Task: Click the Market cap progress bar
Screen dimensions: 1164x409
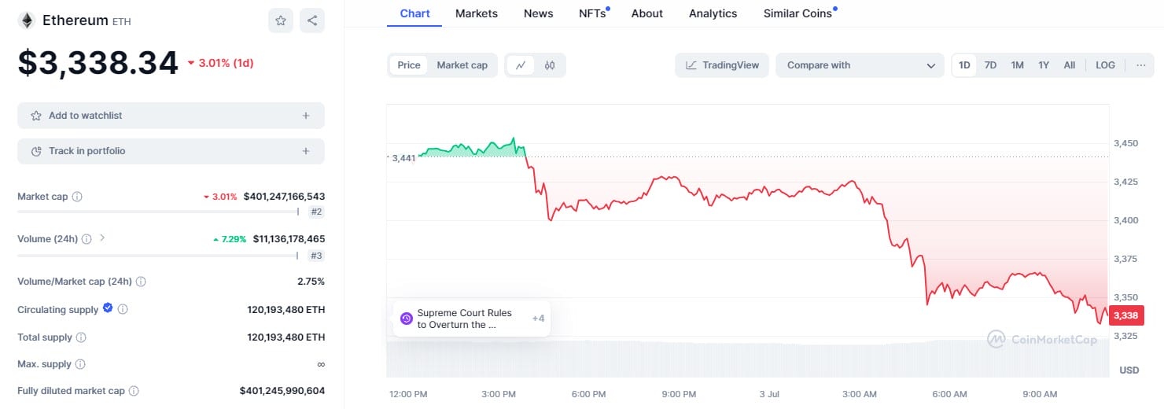Action: [157, 212]
